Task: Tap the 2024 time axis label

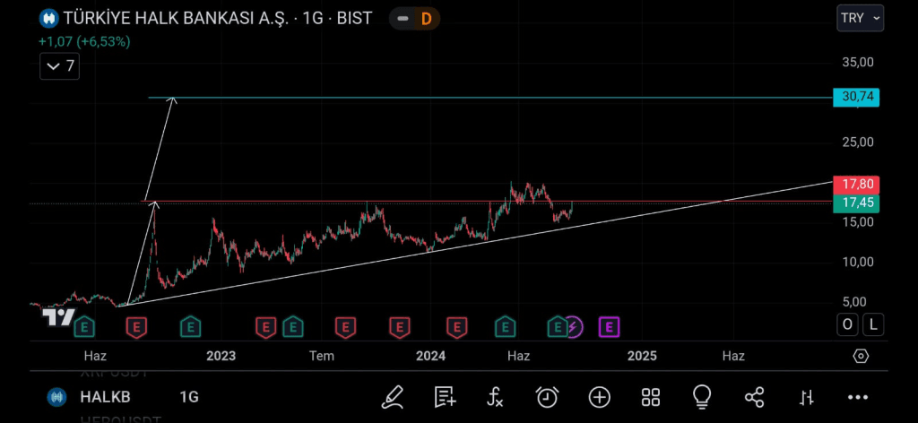Action: click(430, 356)
